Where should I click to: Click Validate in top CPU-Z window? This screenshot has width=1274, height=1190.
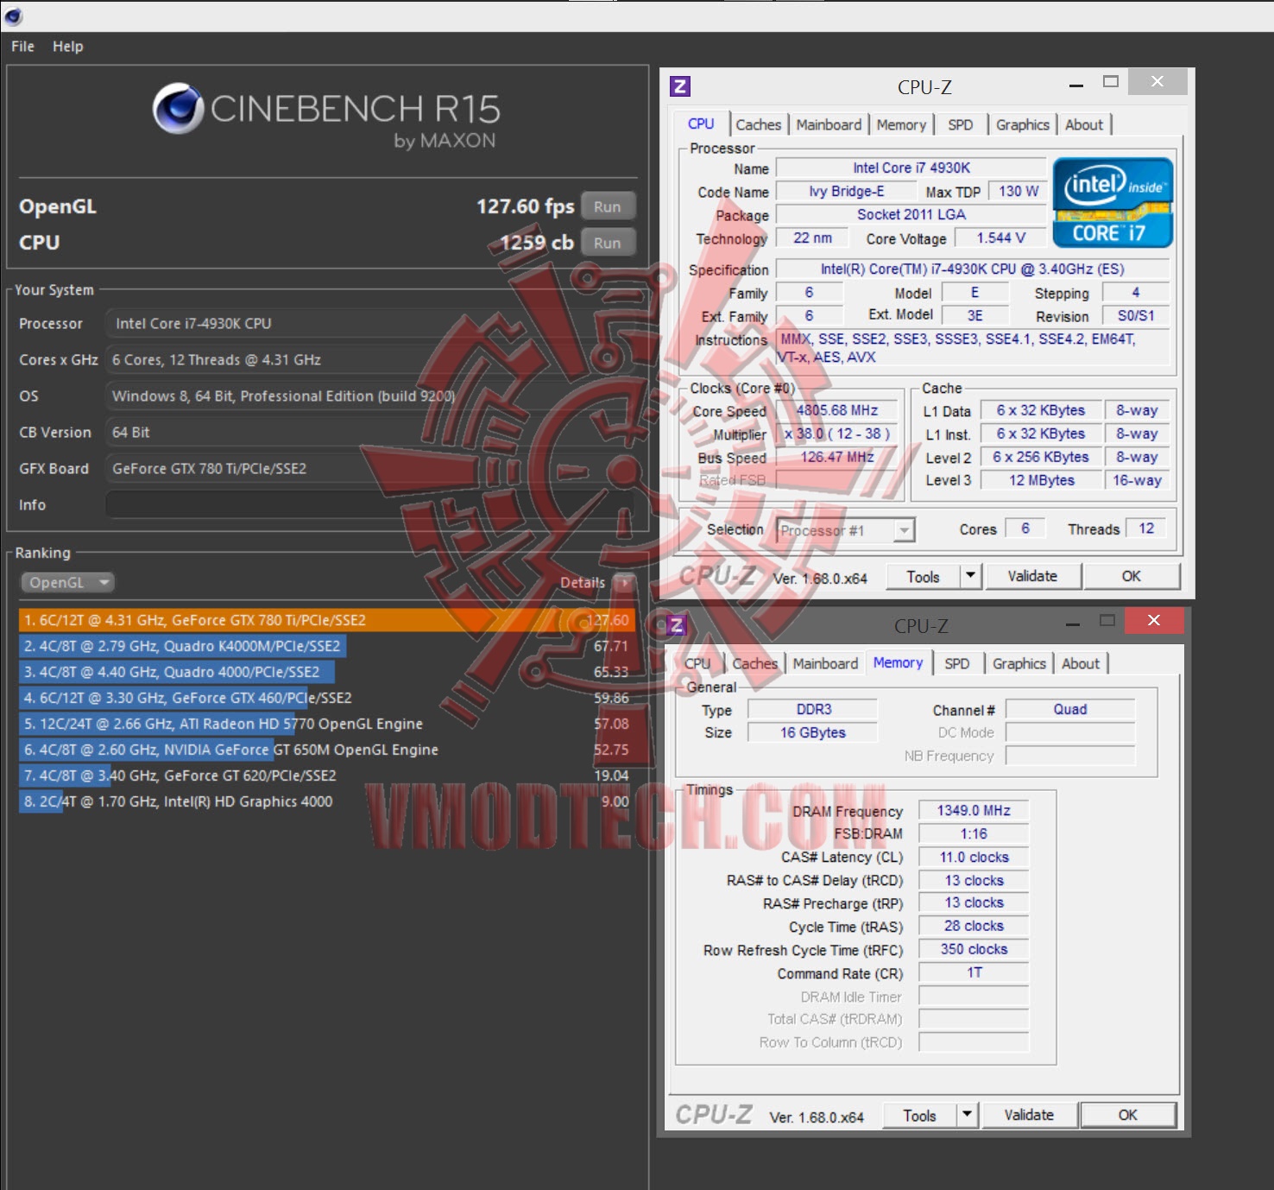point(1032,577)
